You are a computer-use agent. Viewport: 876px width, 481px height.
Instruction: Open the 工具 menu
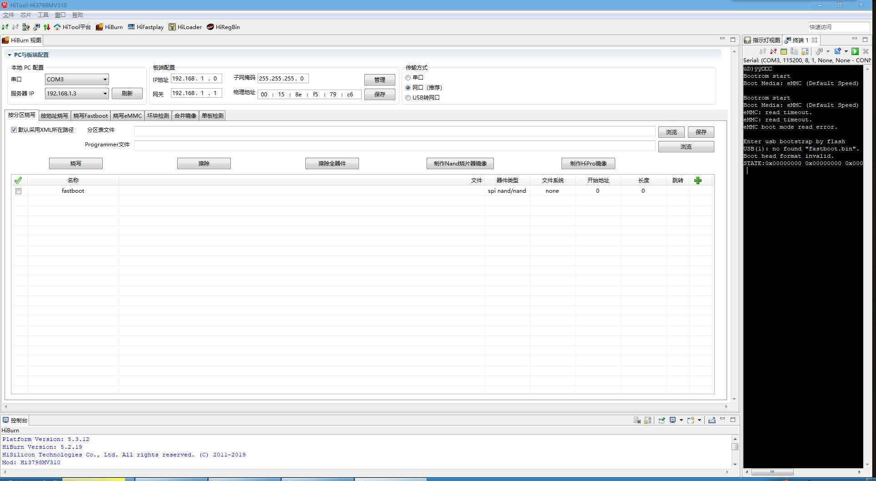43,15
